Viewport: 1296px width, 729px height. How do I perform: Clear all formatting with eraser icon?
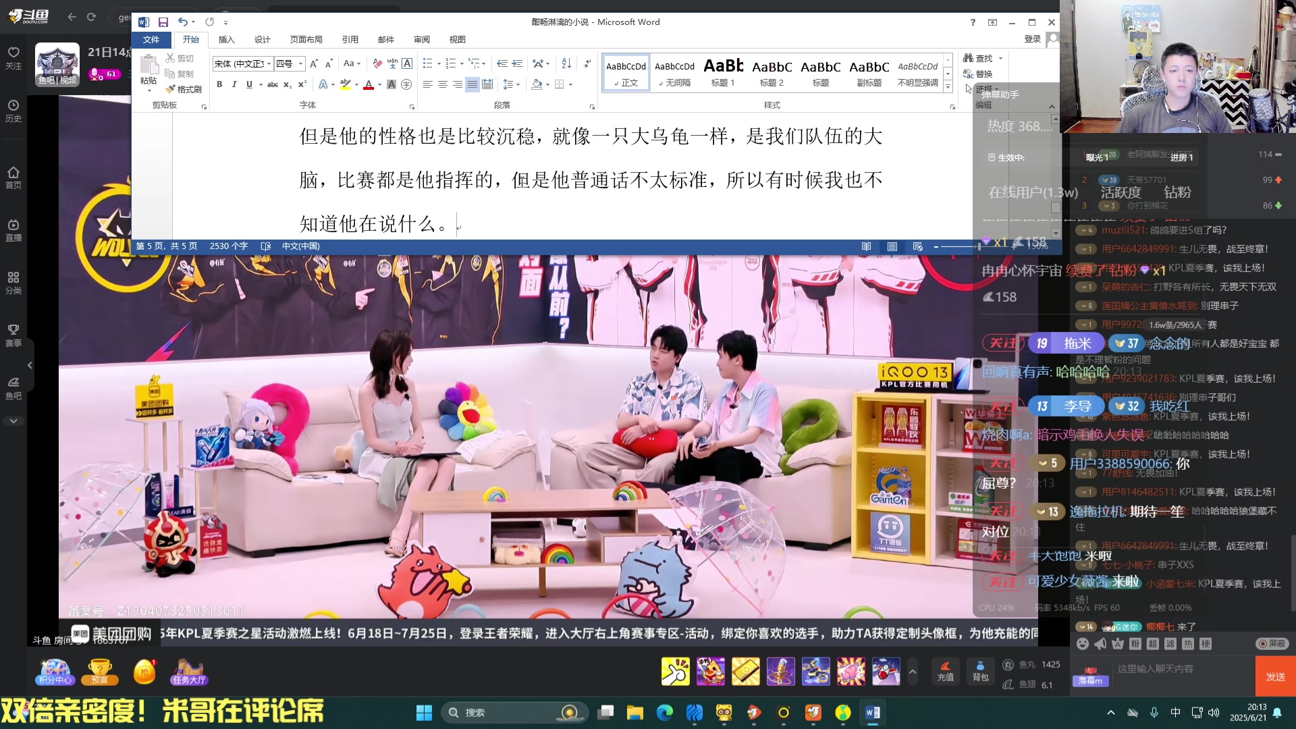377,63
